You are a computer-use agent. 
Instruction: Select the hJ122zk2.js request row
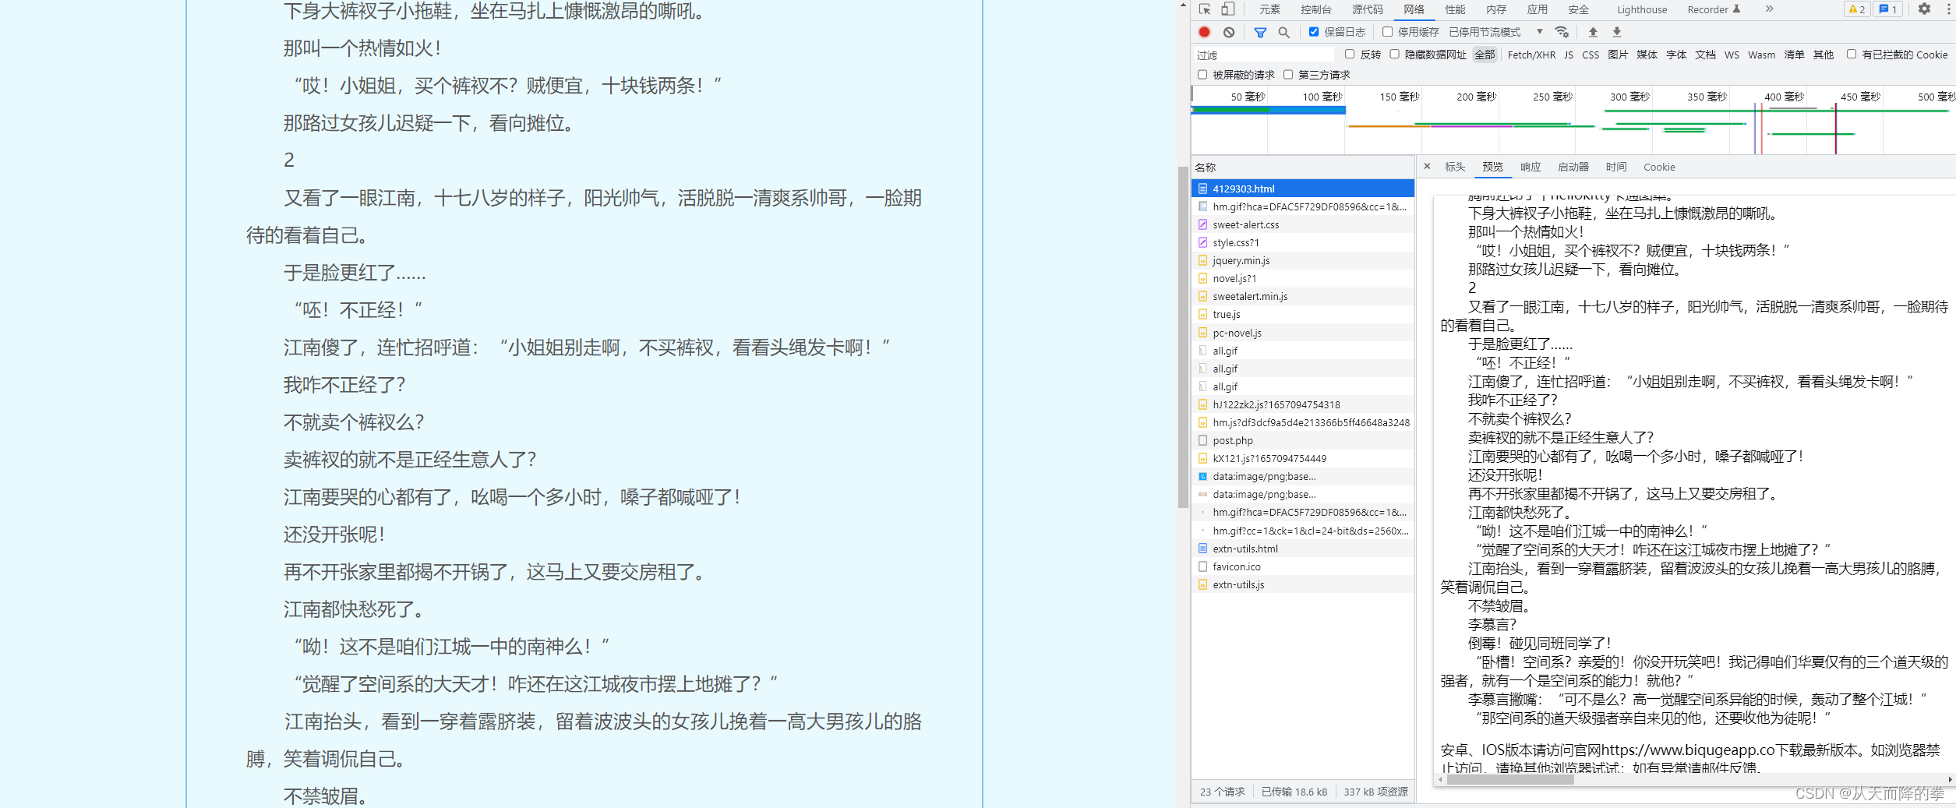point(1302,404)
